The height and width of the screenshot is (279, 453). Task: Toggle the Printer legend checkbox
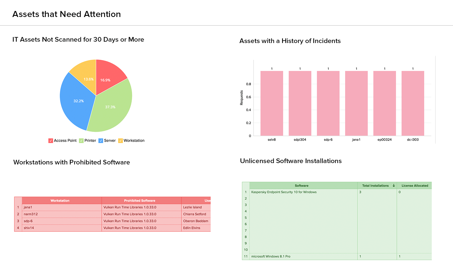[x=81, y=141]
